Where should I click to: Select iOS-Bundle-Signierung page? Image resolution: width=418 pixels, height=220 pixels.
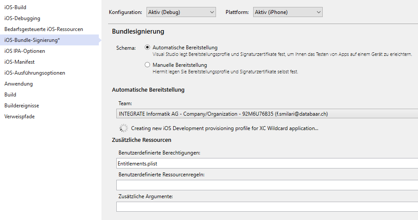click(x=32, y=40)
